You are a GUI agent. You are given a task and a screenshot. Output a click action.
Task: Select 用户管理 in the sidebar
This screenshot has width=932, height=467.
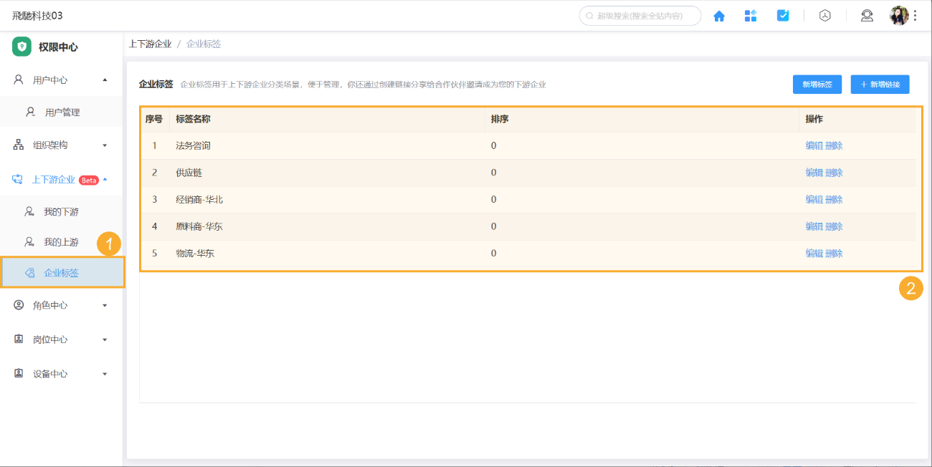point(62,112)
